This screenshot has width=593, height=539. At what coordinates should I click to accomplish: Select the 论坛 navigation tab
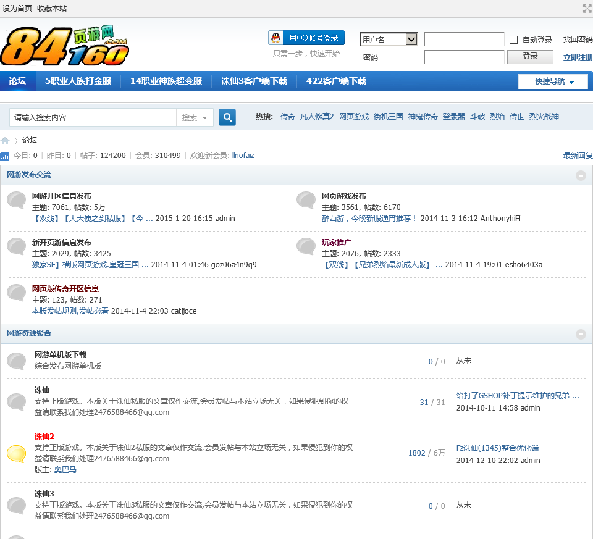[17, 81]
